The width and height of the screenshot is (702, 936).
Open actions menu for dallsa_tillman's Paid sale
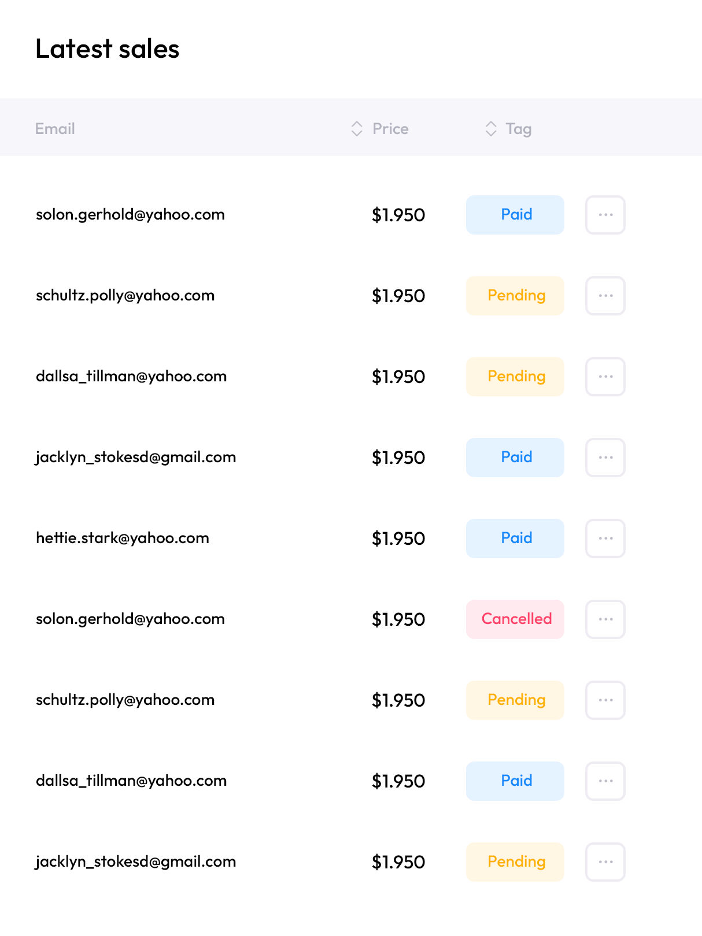(x=605, y=781)
